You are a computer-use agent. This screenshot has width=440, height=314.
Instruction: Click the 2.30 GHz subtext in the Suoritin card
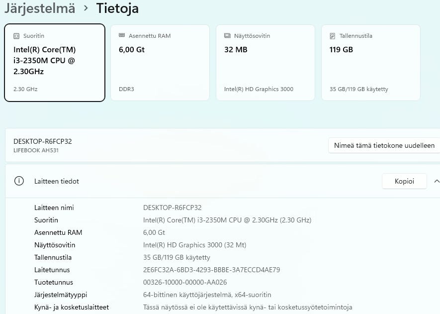[x=25, y=89]
